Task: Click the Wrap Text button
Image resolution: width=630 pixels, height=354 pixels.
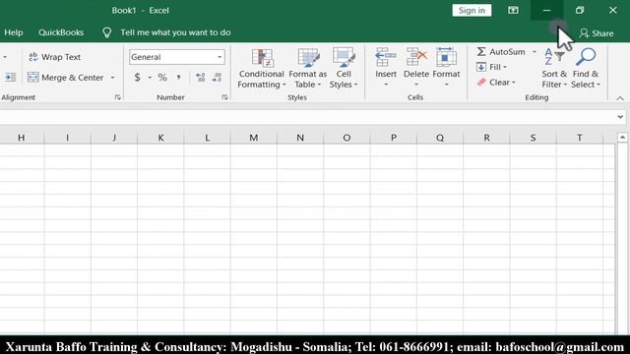Action: pyautogui.click(x=55, y=57)
